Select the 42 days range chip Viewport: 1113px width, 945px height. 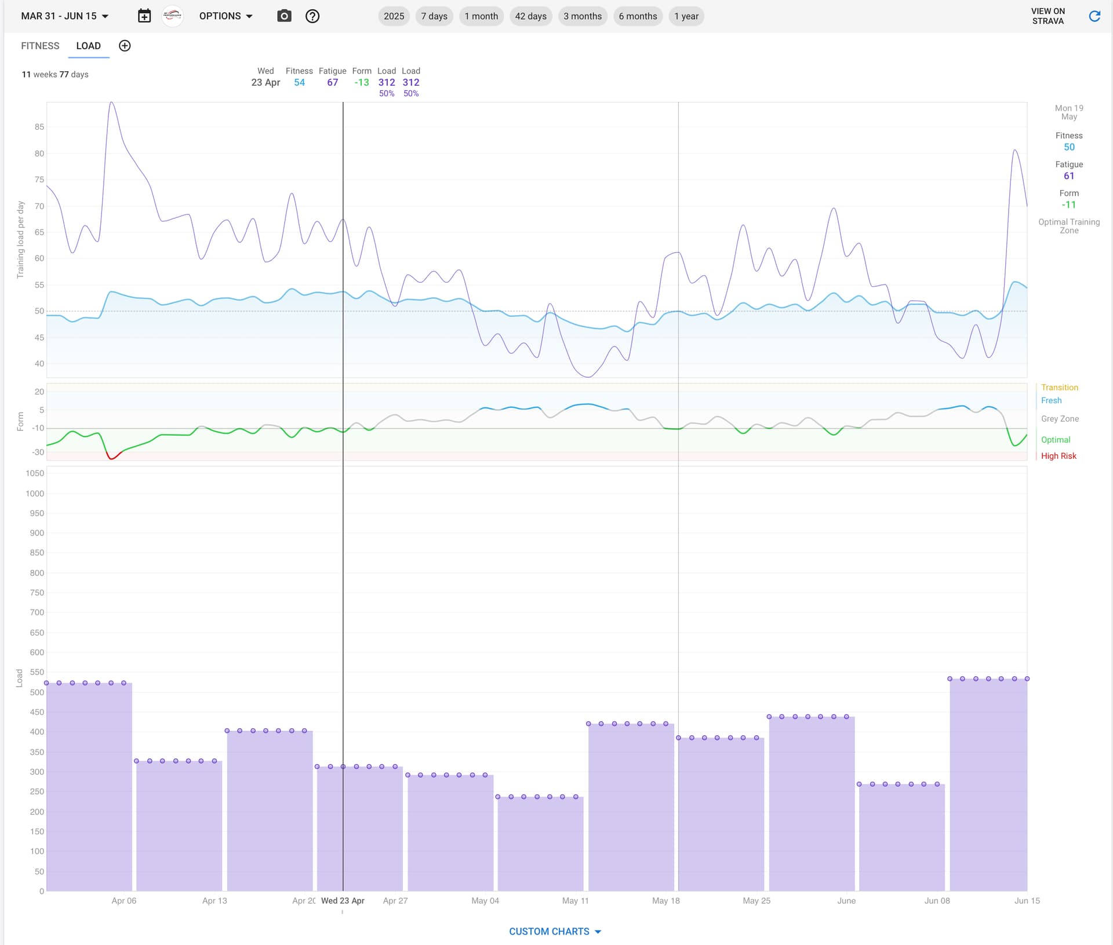click(x=530, y=16)
